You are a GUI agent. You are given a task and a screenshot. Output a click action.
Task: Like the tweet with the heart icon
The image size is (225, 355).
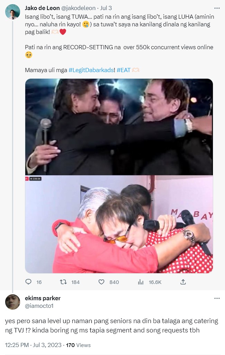click(x=102, y=282)
